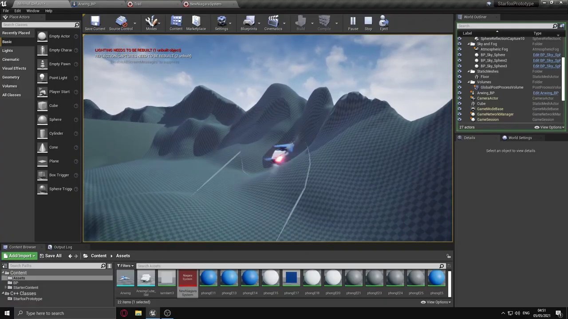Select the Player Start actor icon
Image resolution: width=568 pixels, height=319 pixels.
click(42, 92)
